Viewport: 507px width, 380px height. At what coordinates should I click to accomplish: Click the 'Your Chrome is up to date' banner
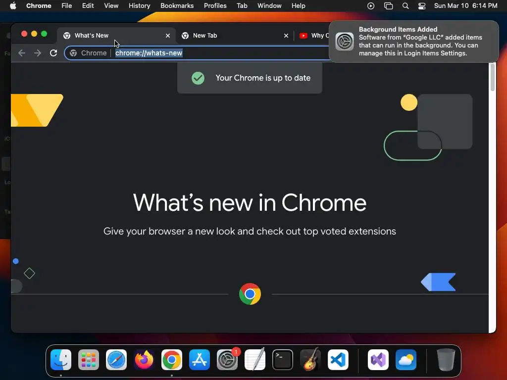(250, 78)
